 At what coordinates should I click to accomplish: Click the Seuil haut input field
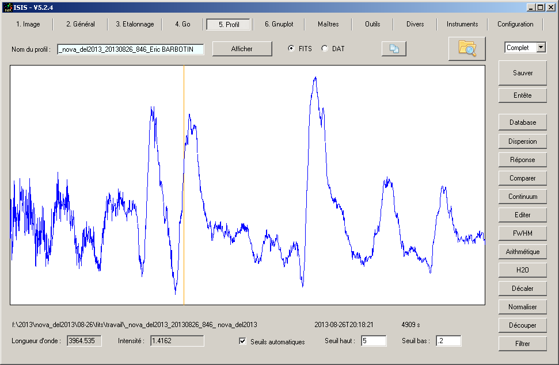(x=373, y=341)
